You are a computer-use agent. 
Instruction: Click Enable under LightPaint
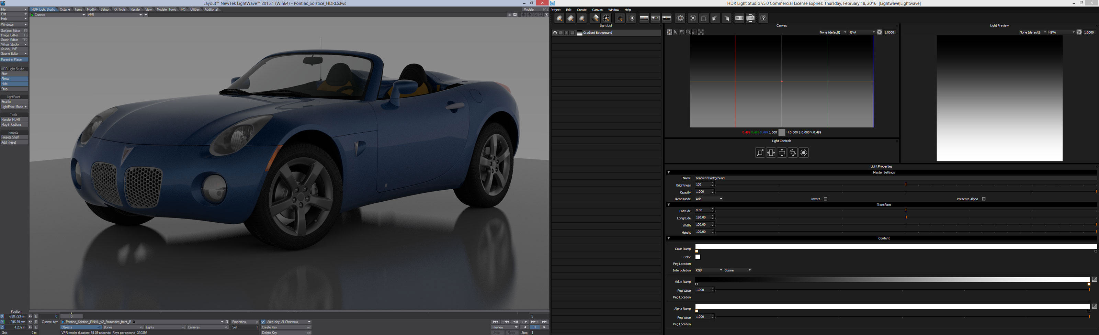tap(14, 102)
